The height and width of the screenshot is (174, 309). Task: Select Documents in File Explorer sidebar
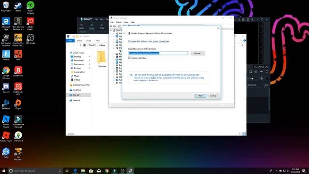pos(79,64)
